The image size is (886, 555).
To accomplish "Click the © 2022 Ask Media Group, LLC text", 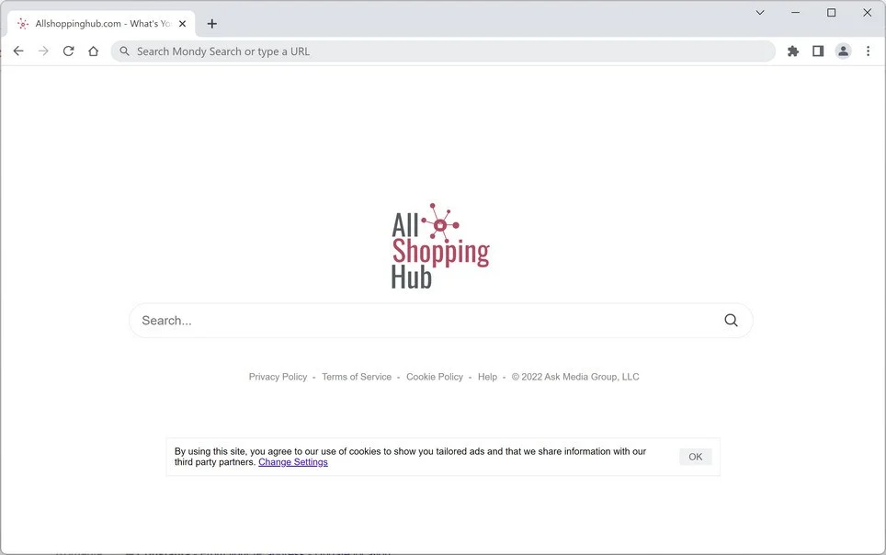I will point(575,377).
